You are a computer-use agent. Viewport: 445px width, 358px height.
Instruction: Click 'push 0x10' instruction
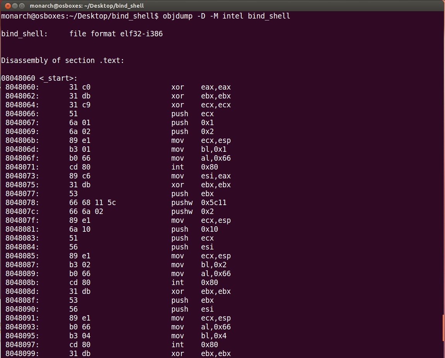(194, 229)
